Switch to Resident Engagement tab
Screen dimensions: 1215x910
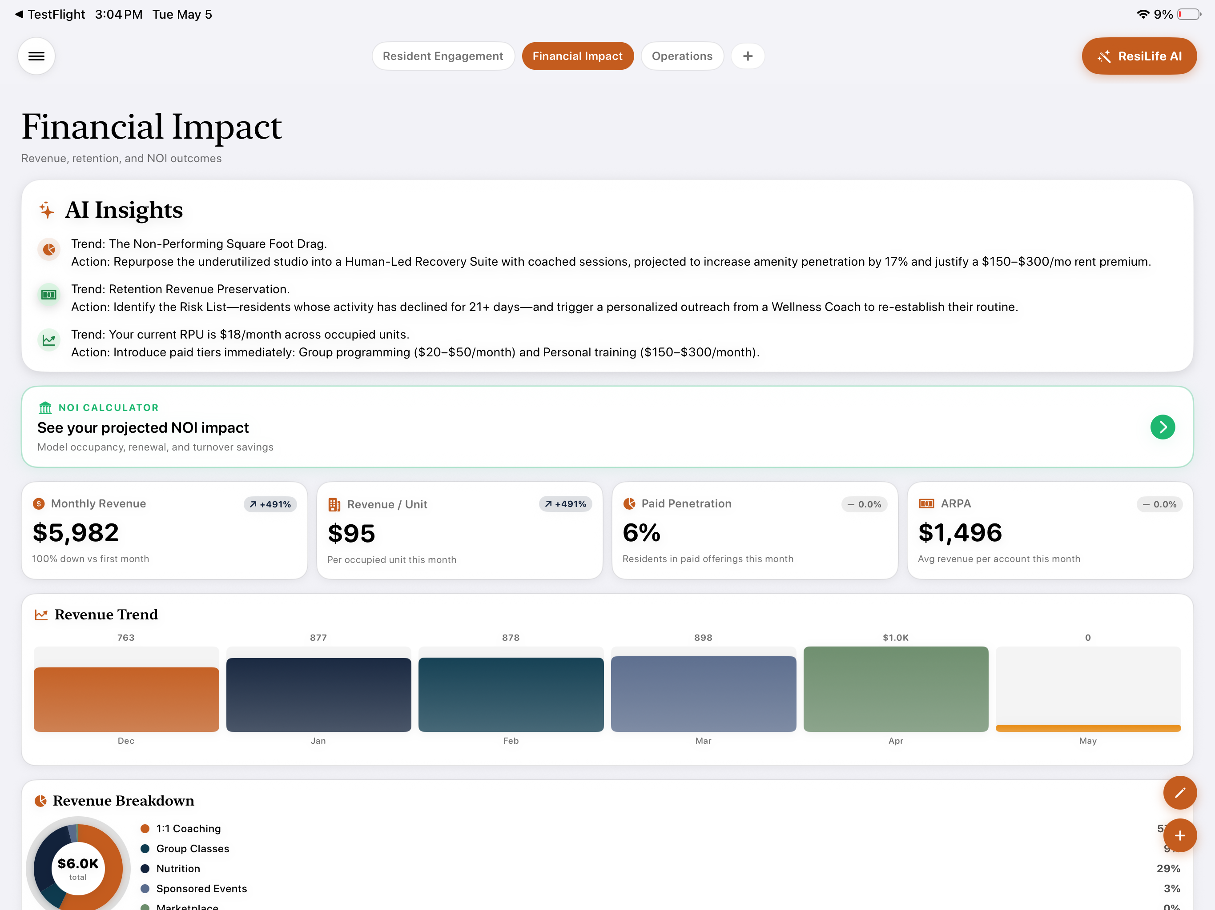pyautogui.click(x=443, y=56)
